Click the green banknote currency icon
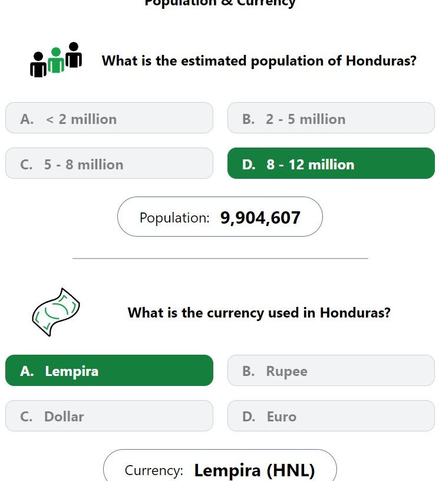Image resolution: width=439 pixels, height=481 pixels. 56,312
